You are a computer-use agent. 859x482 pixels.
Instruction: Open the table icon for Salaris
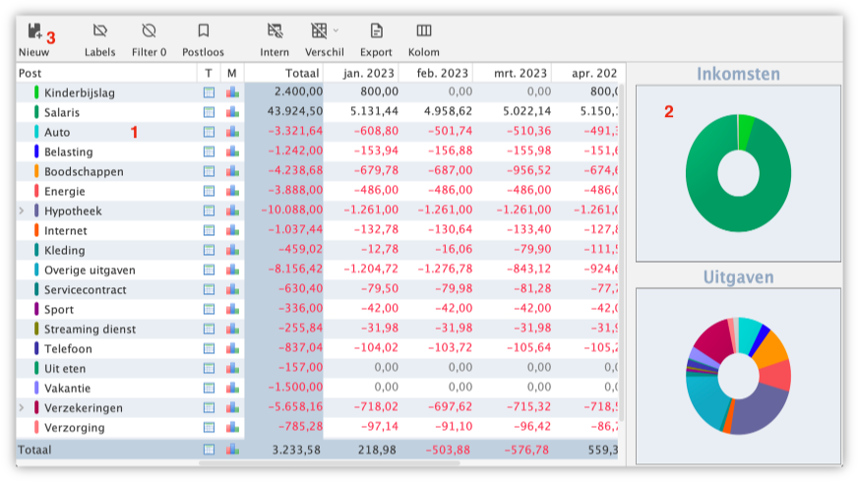(209, 112)
